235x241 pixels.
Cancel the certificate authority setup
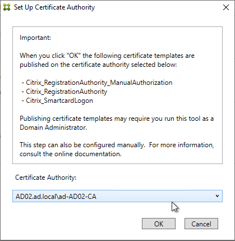coord(201,224)
